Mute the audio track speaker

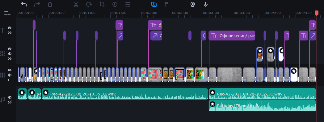tap(10, 97)
